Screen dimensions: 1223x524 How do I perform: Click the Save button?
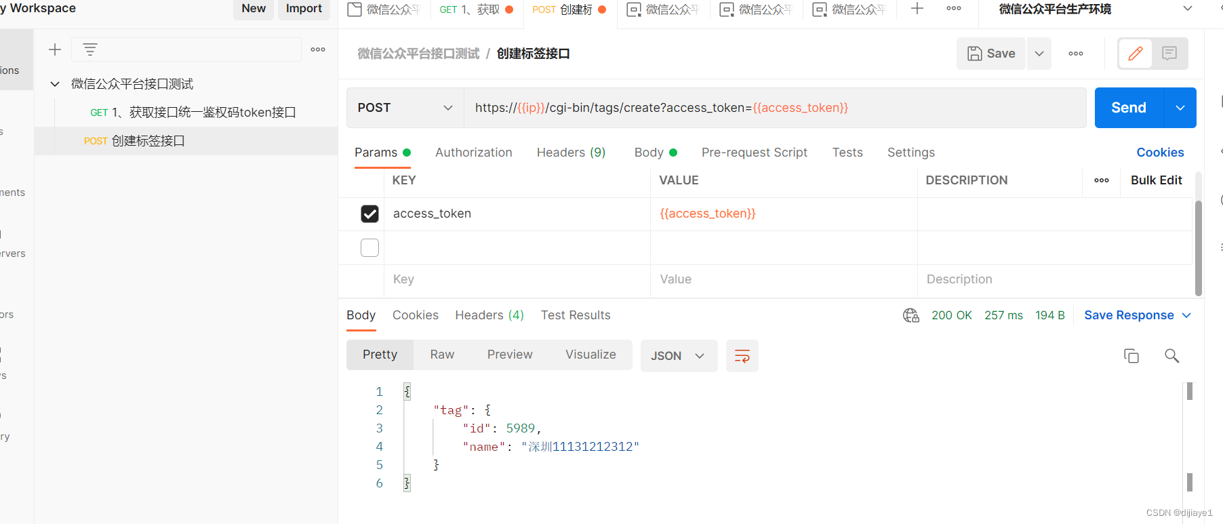click(x=991, y=54)
